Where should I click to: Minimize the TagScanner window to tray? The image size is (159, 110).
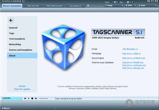[149, 1]
